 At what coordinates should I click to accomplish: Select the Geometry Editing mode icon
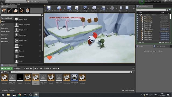pyautogui.click(x=27, y=11)
